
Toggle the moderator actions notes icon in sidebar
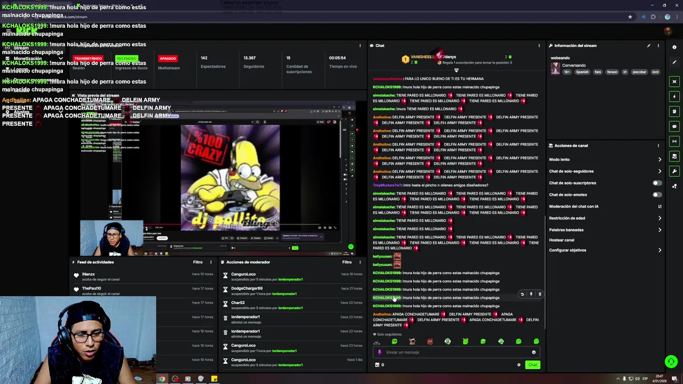click(x=674, y=111)
